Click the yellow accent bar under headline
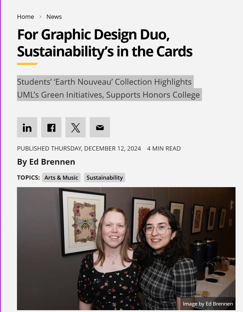This screenshot has width=243, height=312. tap(27, 64)
